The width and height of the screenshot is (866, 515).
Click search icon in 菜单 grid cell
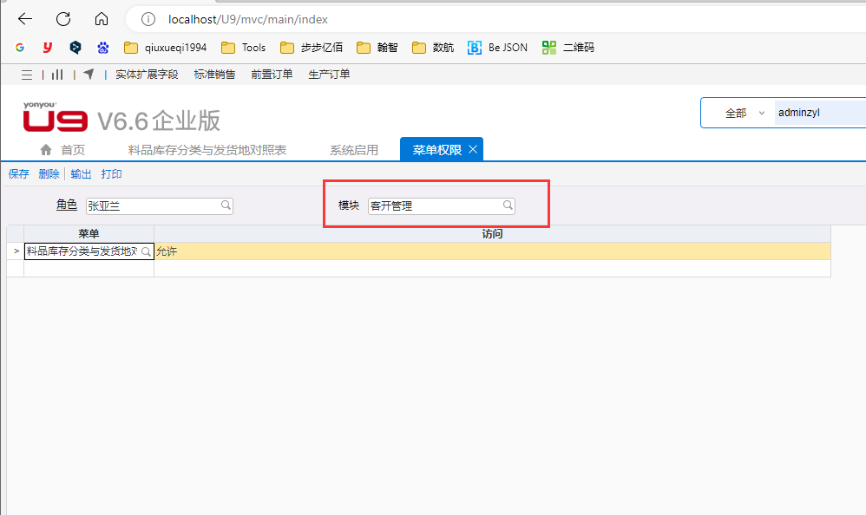pyautogui.click(x=147, y=251)
